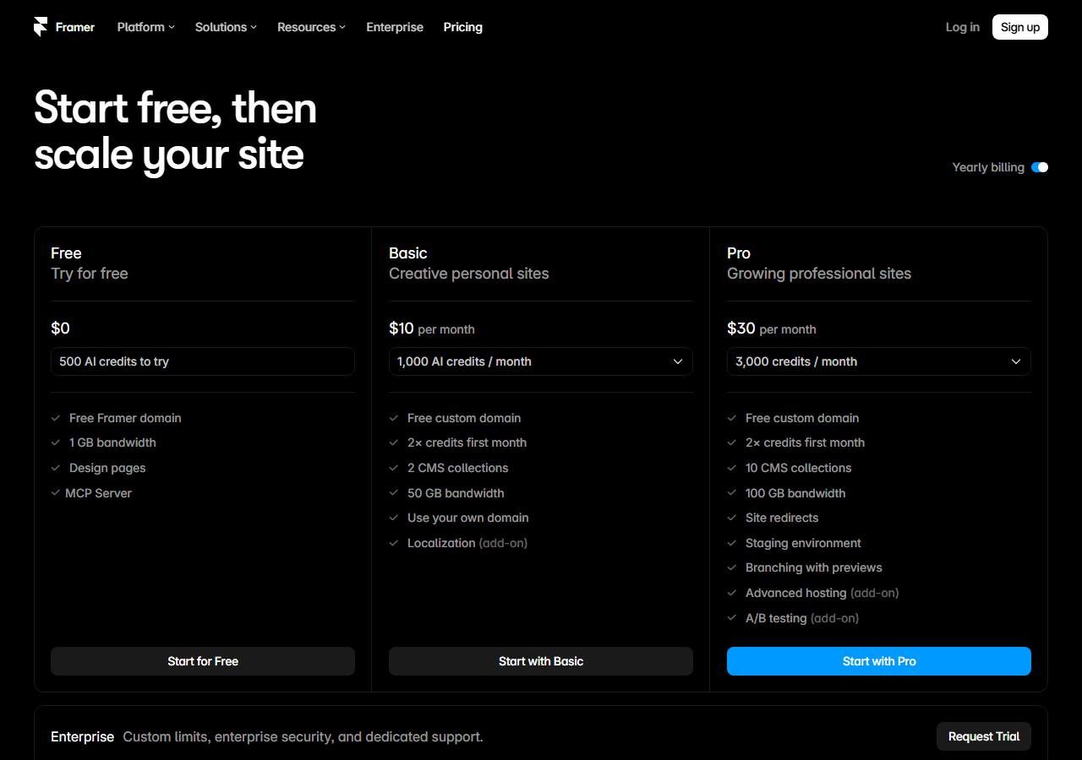The height and width of the screenshot is (760, 1082).
Task: Click the Basic plan '$10' price
Action: click(x=402, y=328)
